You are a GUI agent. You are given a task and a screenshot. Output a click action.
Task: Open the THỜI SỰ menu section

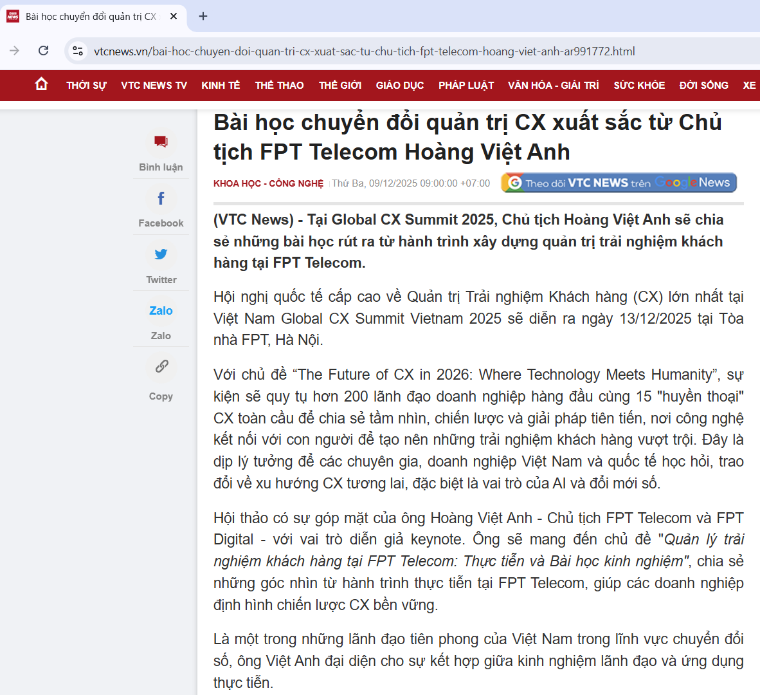86,85
